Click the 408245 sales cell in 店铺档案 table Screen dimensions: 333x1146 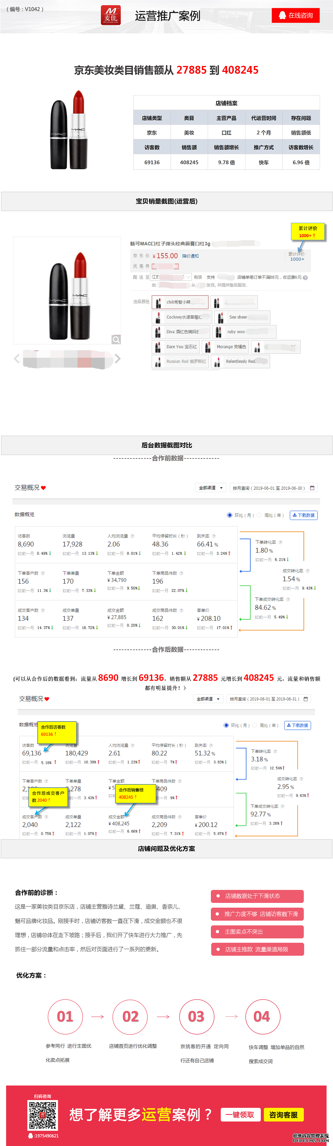pyautogui.click(x=189, y=162)
